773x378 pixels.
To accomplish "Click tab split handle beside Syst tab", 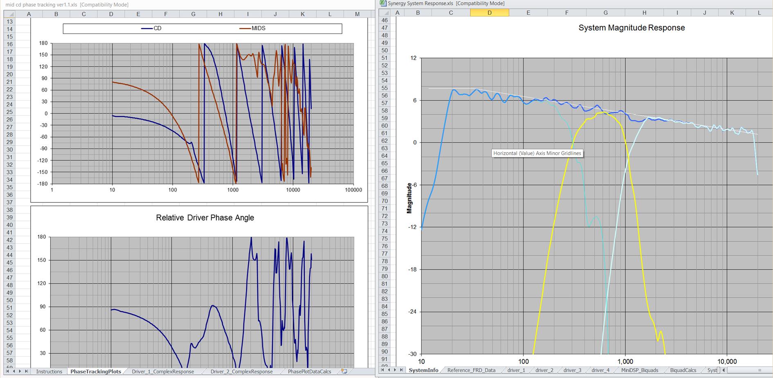I will 719,370.
